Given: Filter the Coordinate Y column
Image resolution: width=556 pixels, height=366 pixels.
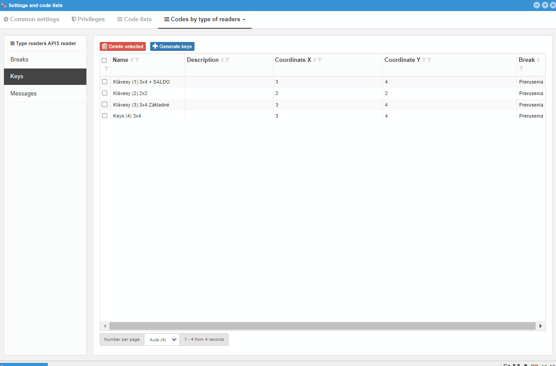Looking at the screenshot, I should click(429, 60).
